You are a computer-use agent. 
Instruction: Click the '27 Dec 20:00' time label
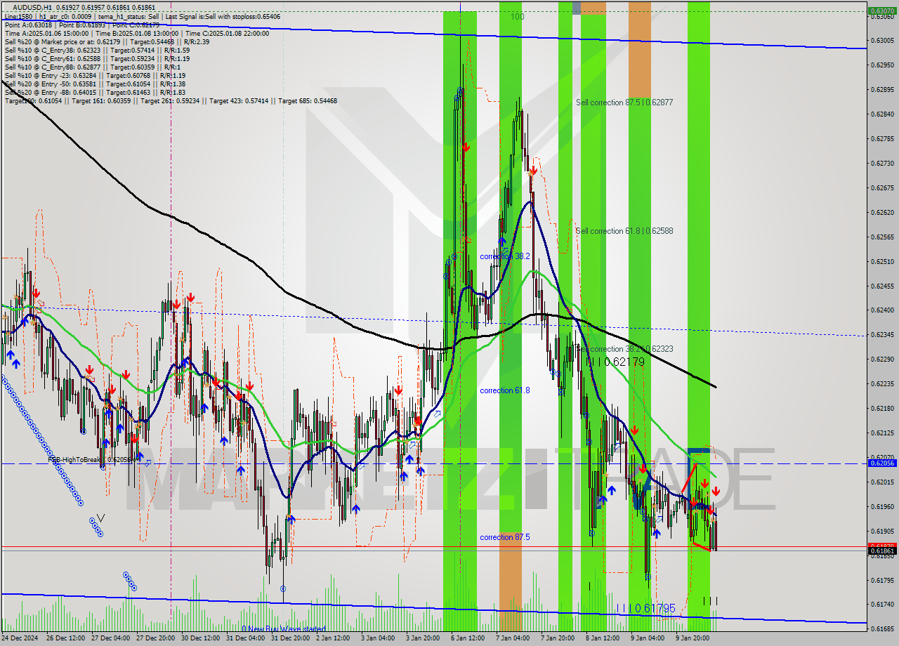155,638
